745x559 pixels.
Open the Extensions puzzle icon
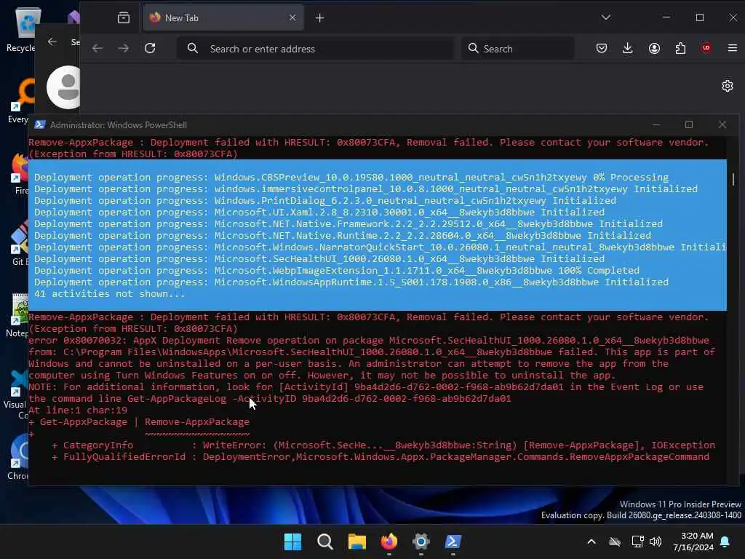point(680,48)
